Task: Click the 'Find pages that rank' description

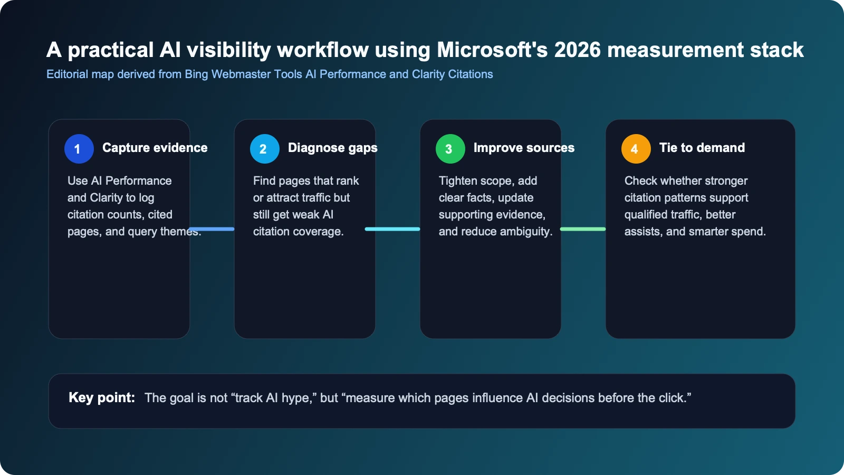Action: (306, 206)
